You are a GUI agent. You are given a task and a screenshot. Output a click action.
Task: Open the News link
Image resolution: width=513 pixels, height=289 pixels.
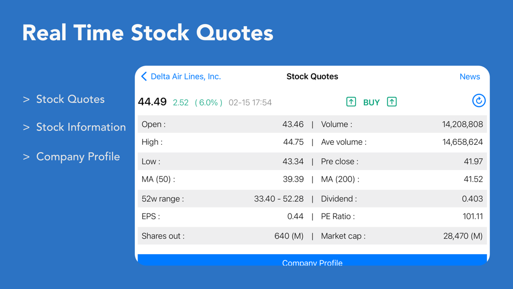[x=469, y=76]
